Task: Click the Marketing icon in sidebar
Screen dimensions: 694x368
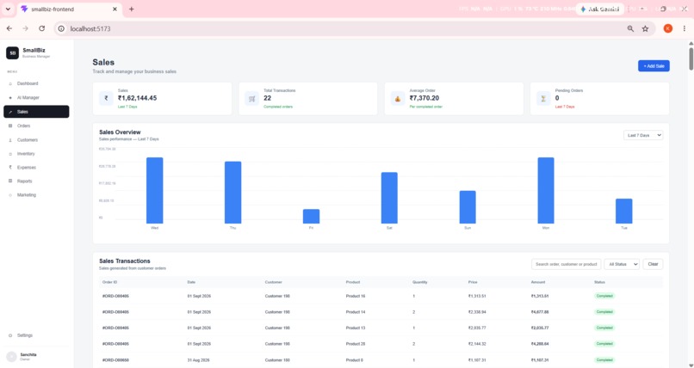Action: [10, 195]
